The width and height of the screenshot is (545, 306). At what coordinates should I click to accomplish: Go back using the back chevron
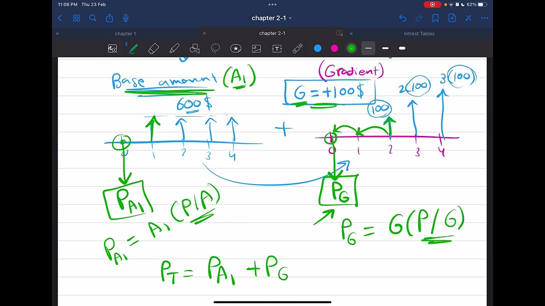click(60, 18)
